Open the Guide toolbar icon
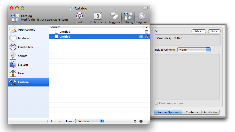 pyautogui.click(x=80, y=18)
